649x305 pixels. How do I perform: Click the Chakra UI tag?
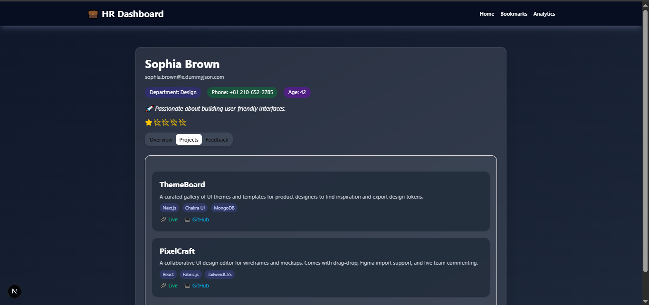pos(195,208)
